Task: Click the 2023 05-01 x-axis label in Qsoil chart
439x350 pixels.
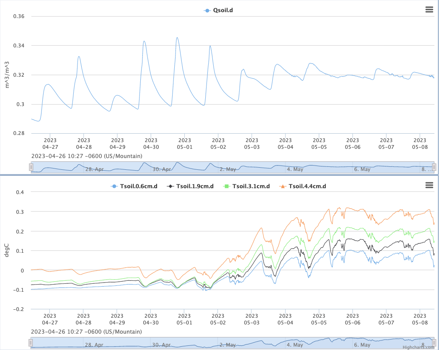Action: point(184,144)
